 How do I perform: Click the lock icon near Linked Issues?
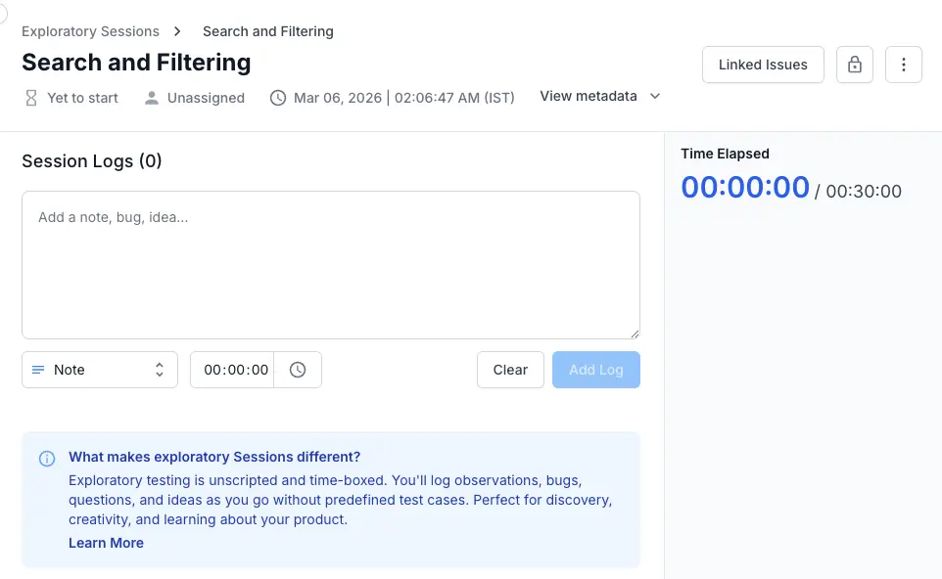[x=854, y=64]
